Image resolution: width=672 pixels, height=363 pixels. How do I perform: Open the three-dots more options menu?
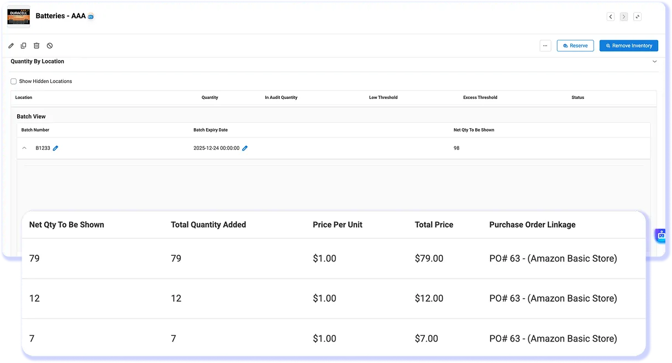tap(545, 46)
